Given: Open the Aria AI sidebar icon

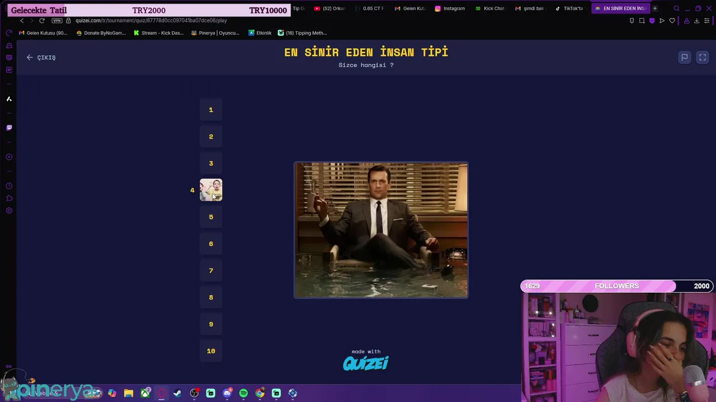Looking at the screenshot, I should click(9, 99).
